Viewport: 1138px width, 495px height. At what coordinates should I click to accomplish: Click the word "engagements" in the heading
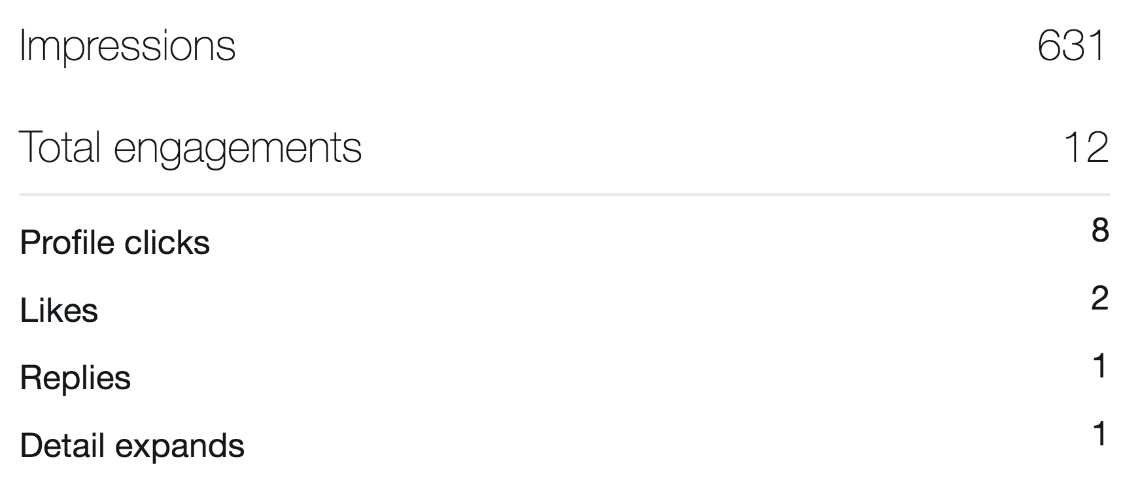(x=237, y=148)
